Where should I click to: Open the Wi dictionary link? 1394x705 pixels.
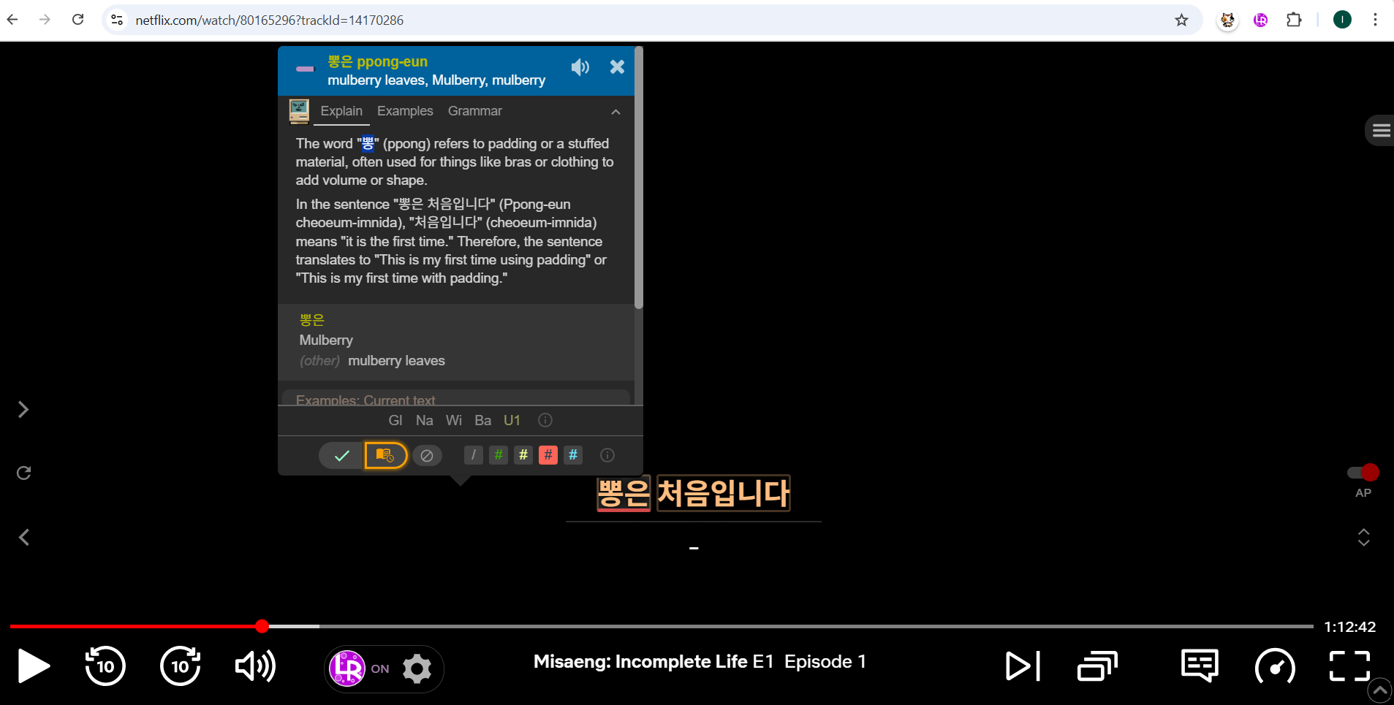click(x=454, y=420)
